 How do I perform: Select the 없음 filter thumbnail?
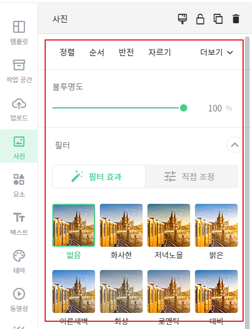pos(74,225)
